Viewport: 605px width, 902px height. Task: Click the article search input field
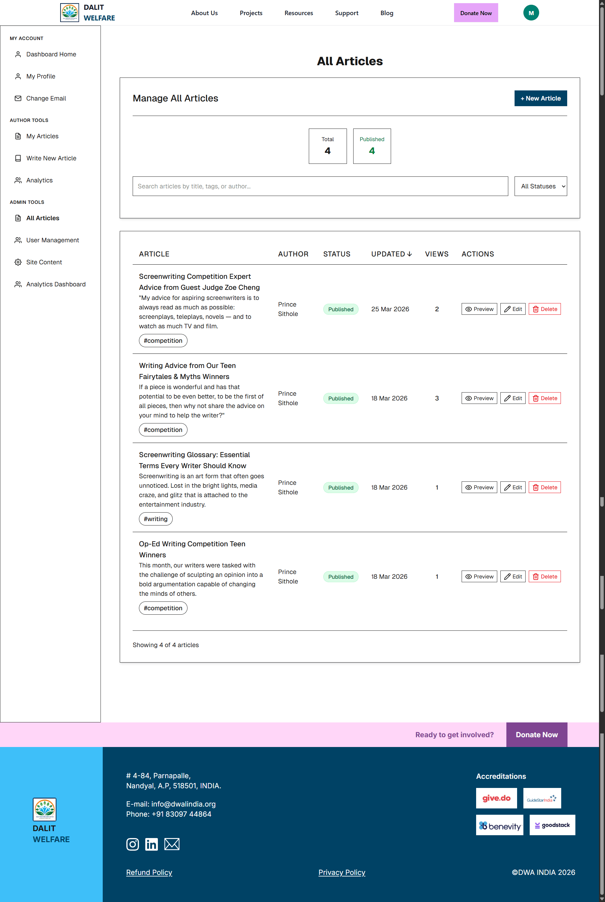(320, 186)
